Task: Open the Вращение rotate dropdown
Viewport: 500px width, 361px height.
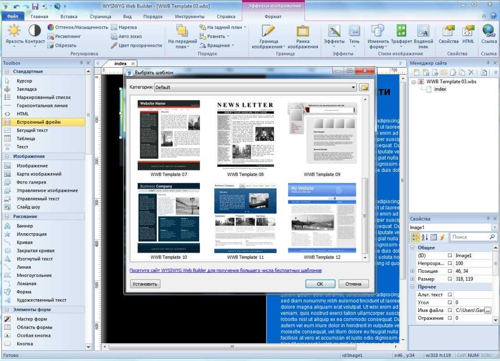Action: pos(217,45)
